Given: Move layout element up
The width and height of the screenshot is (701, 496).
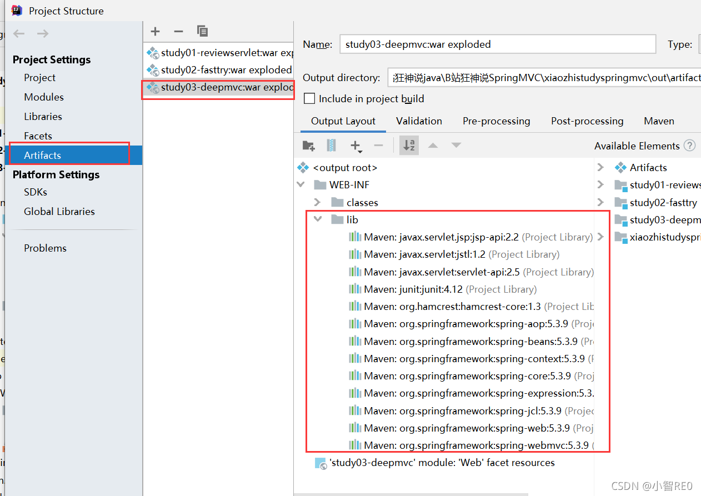Looking at the screenshot, I should click(x=433, y=146).
